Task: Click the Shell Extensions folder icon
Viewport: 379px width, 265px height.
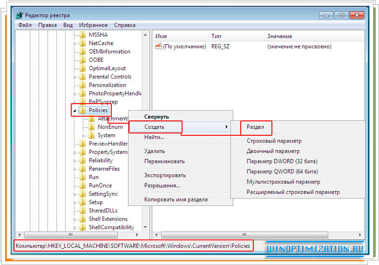Action: click(82, 219)
